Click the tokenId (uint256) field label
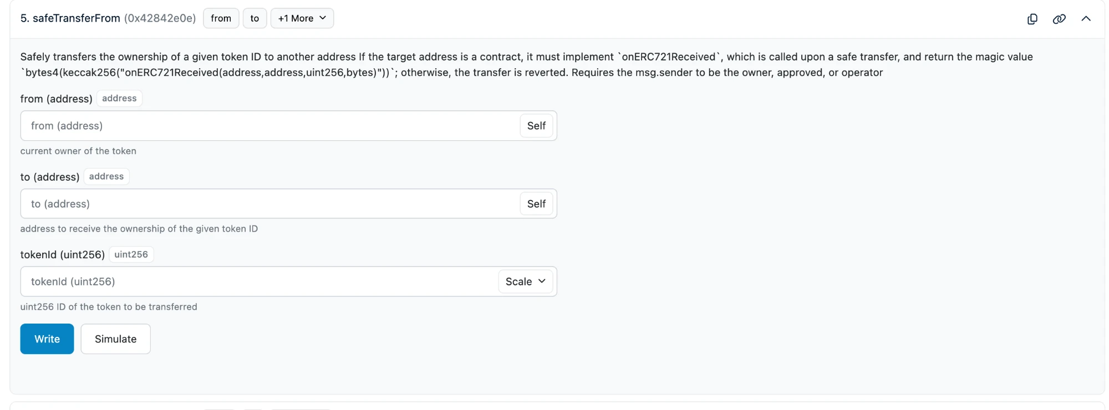 [x=63, y=255]
